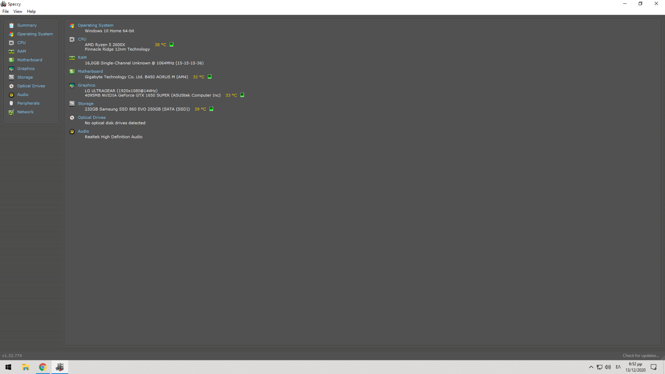
Task: Click the RAM icon beside main RAM heading
Action: 72,58
